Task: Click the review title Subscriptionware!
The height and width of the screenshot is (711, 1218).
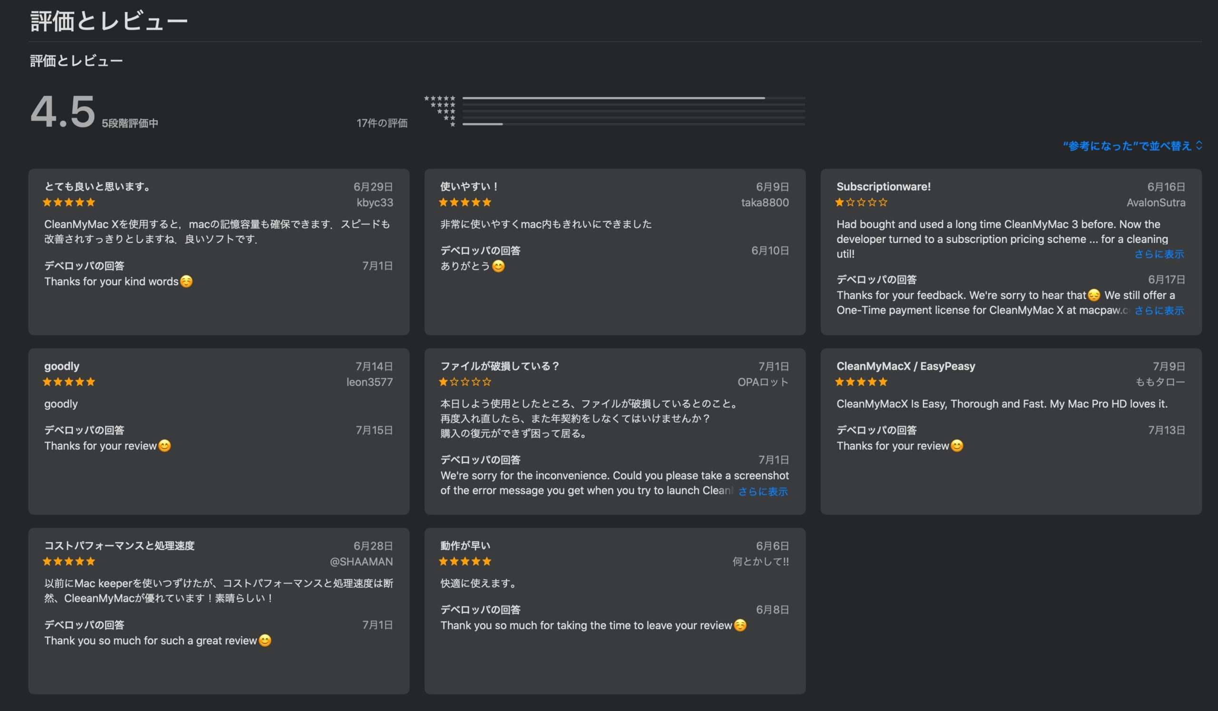Action: tap(884, 186)
